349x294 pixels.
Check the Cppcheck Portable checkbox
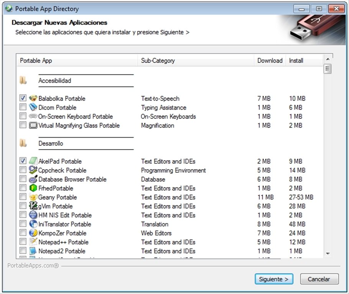point(23,170)
